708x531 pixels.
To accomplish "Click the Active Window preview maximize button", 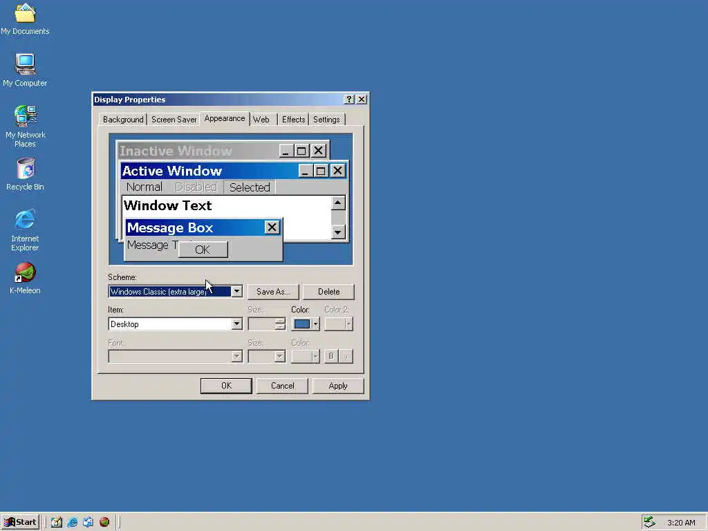I will click(x=321, y=171).
